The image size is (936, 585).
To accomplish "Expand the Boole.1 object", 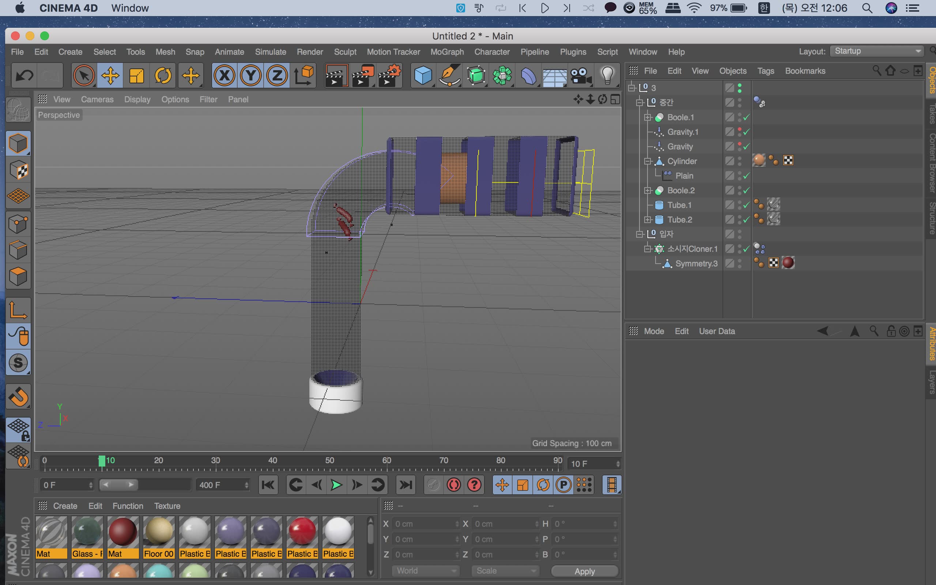I will click(648, 117).
